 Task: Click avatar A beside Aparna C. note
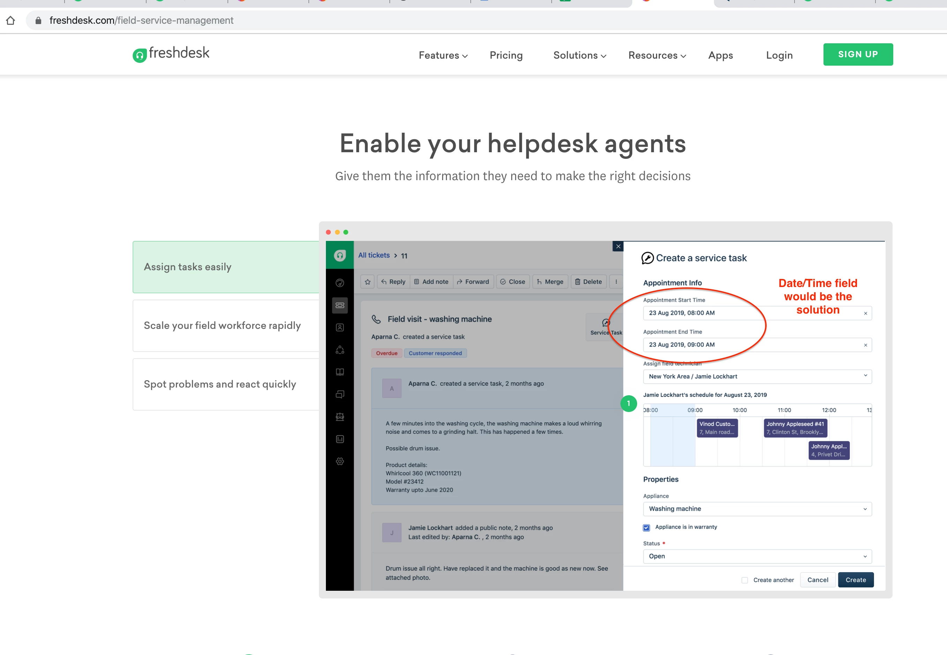coord(392,388)
